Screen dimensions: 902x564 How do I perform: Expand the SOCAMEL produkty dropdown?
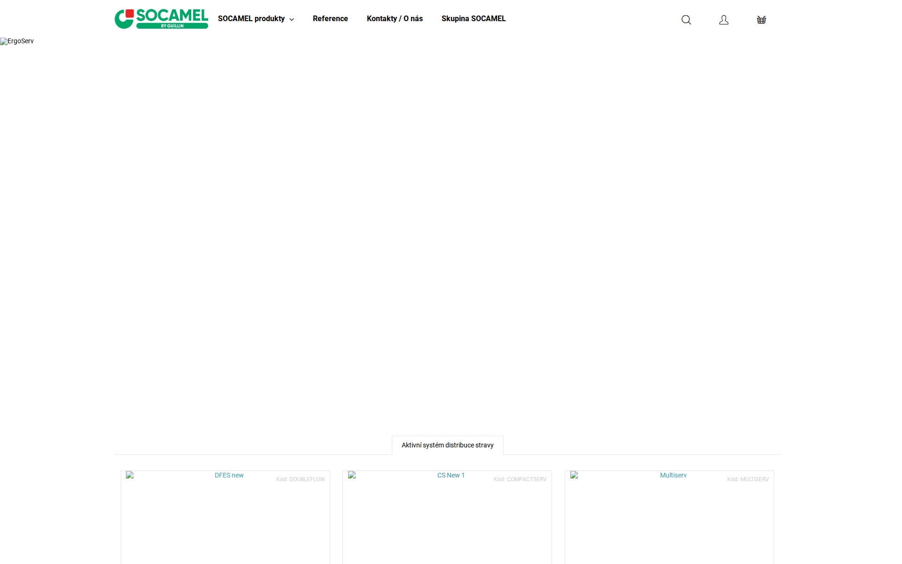251,19
